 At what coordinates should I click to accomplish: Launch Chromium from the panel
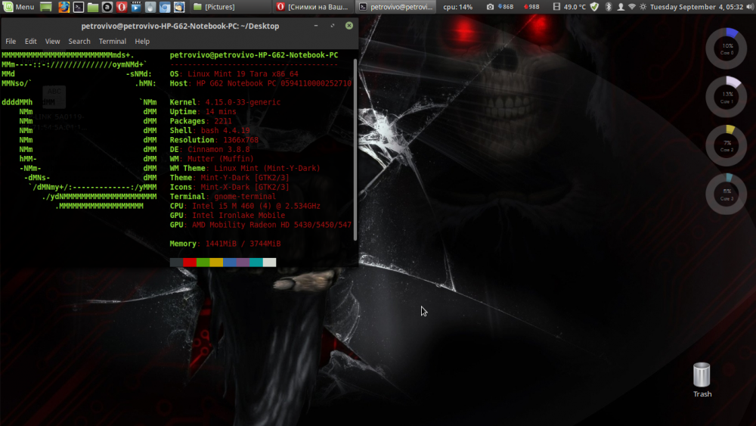point(165,7)
